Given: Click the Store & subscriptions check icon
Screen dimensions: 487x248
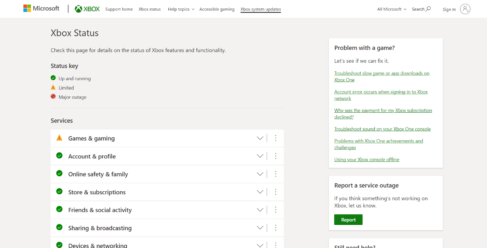Looking at the screenshot, I should (x=59, y=191).
